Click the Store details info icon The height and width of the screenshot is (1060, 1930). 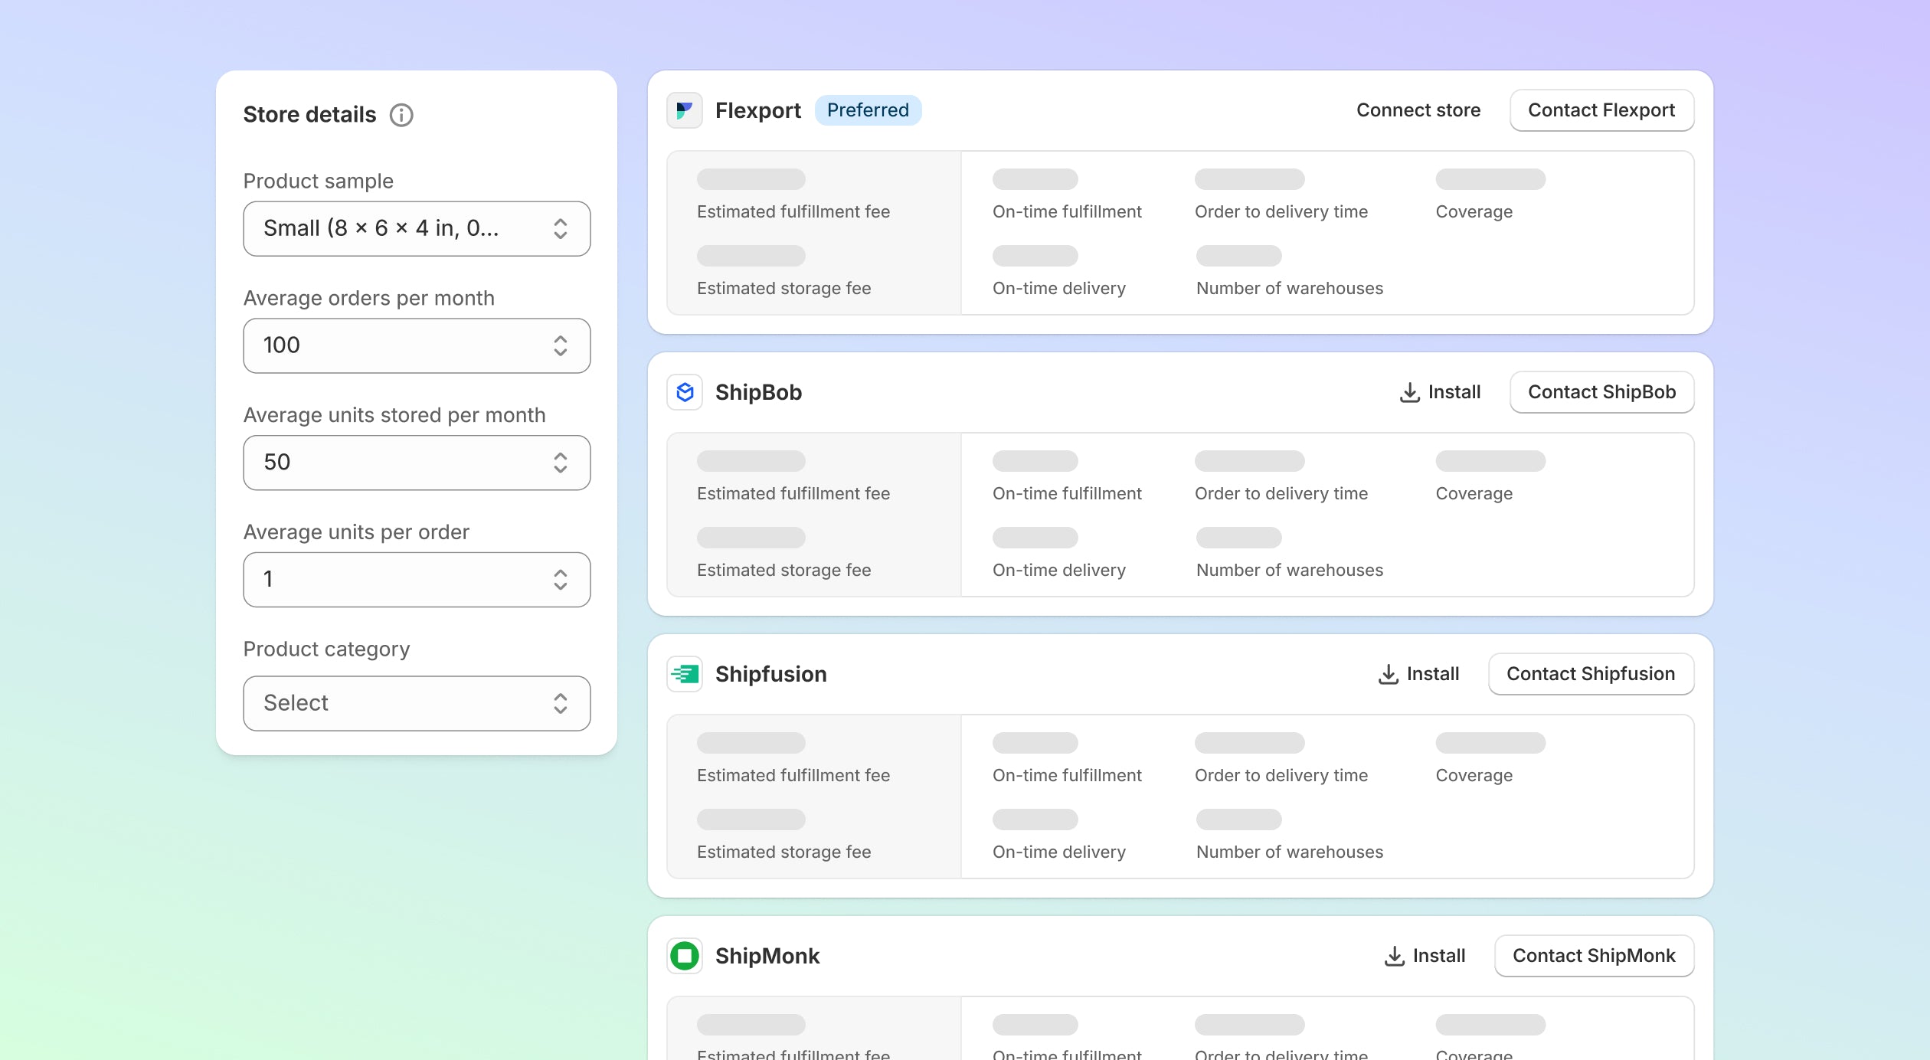[x=401, y=115]
